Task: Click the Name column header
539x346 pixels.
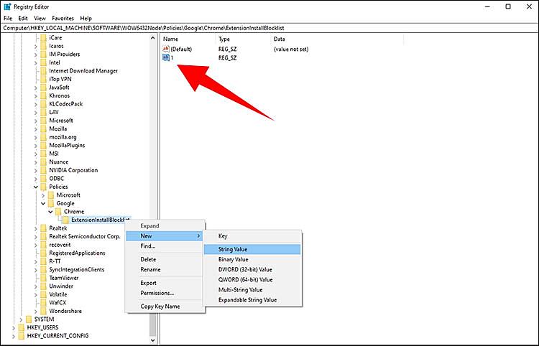Action: [x=188, y=39]
